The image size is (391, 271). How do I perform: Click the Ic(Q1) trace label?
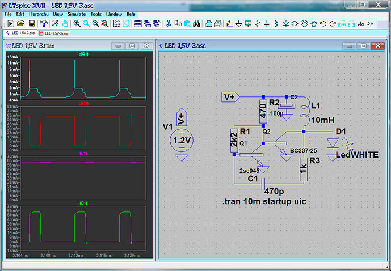pos(83,54)
